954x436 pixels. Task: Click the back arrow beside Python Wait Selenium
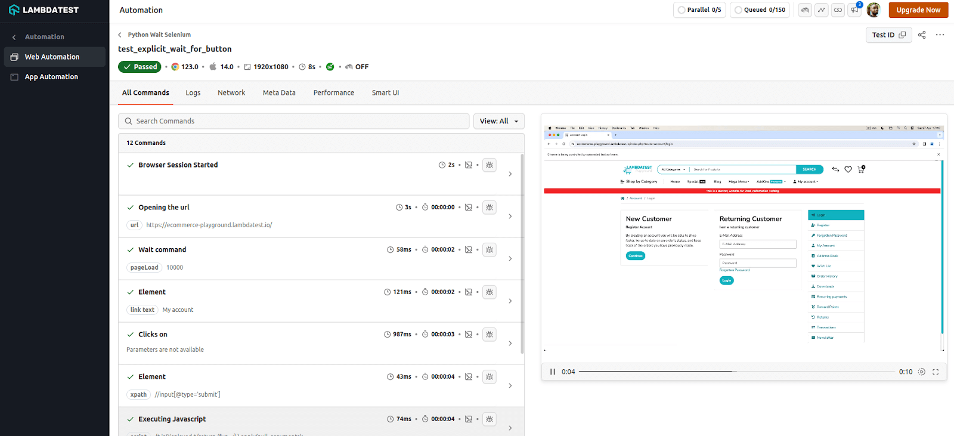click(120, 35)
